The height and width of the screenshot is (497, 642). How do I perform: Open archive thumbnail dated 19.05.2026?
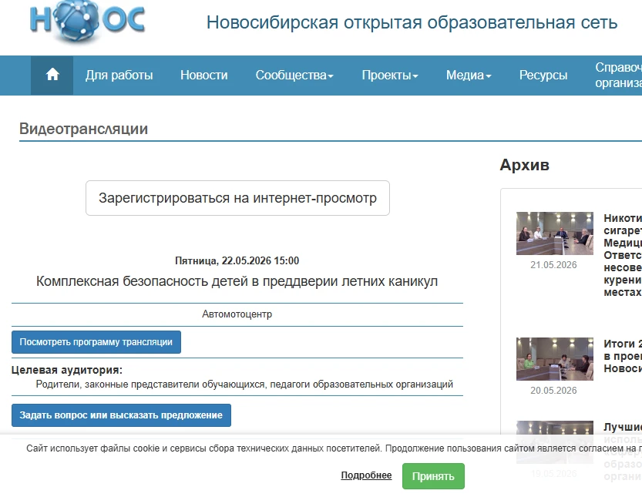[x=554, y=442]
